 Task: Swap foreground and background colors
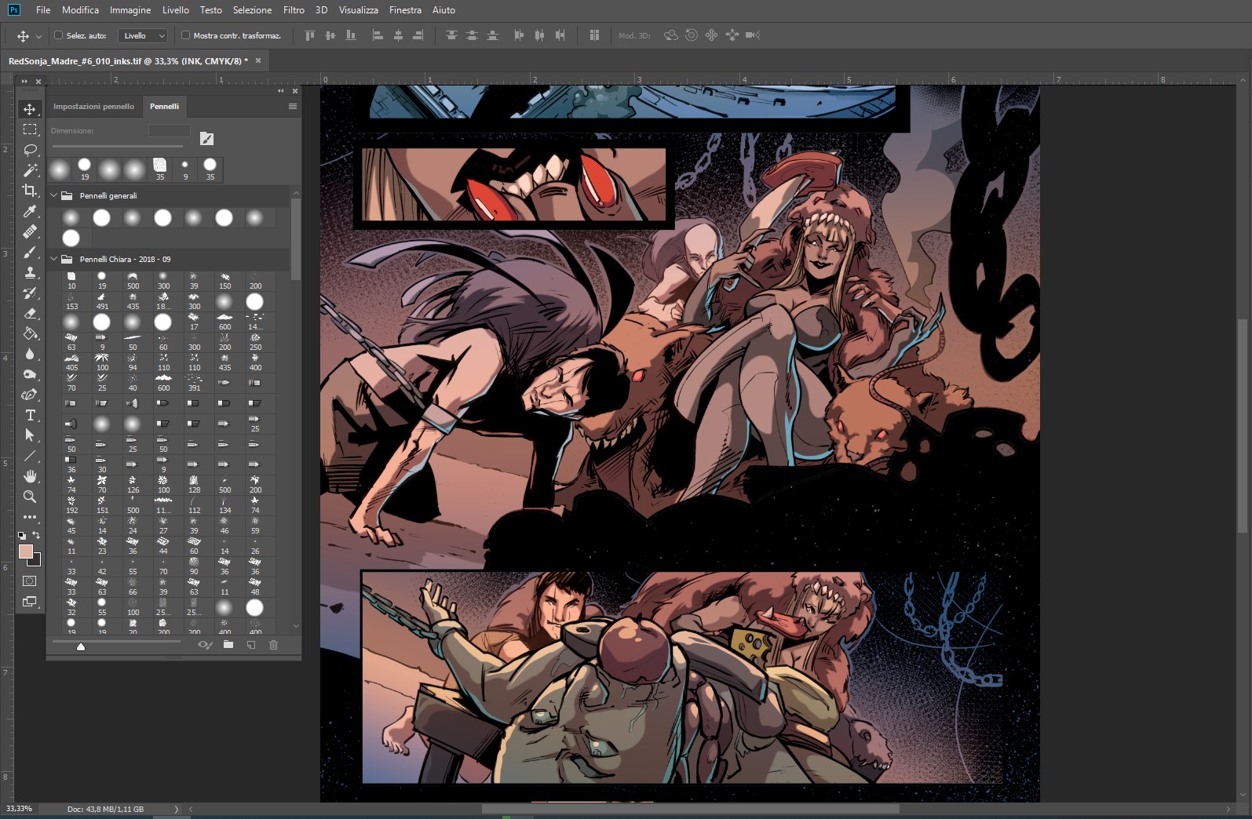[x=36, y=535]
